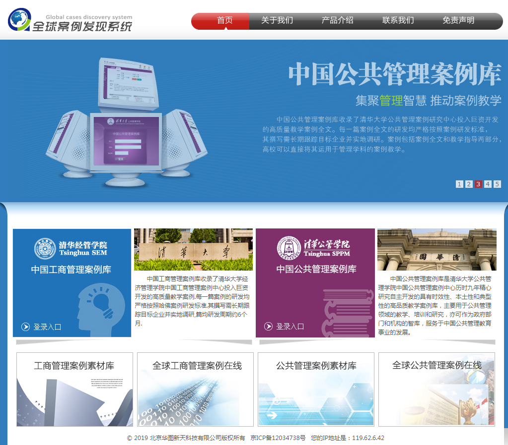Switch banner to slide 2

point(469,184)
